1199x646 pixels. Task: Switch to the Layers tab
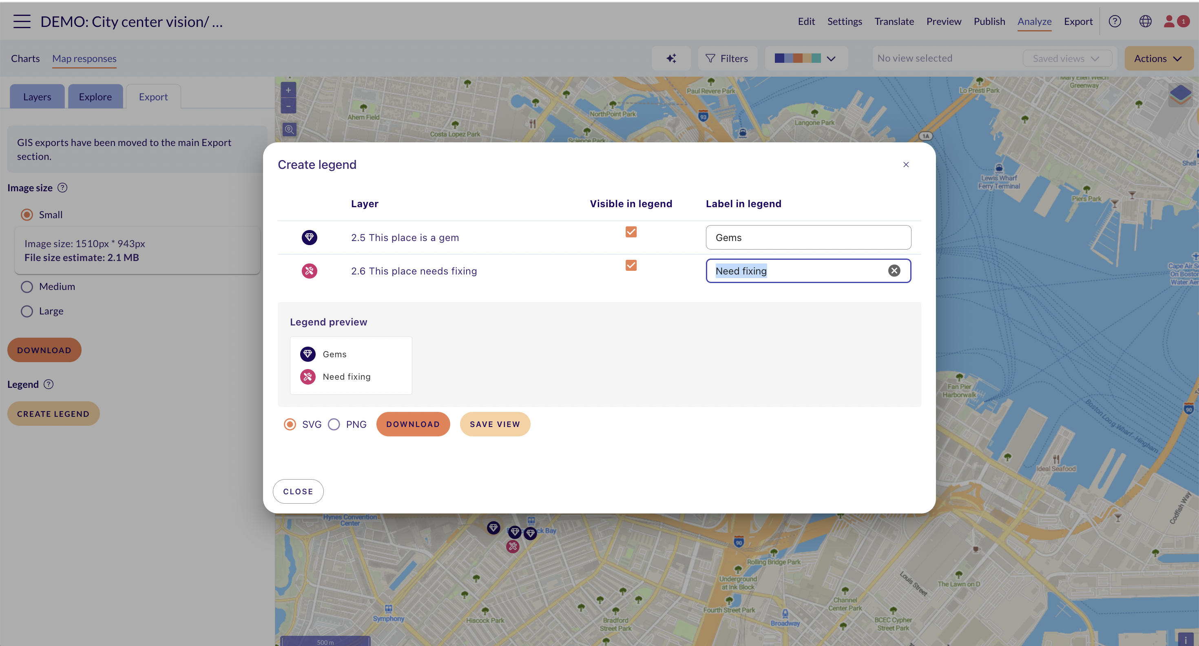pyautogui.click(x=37, y=97)
